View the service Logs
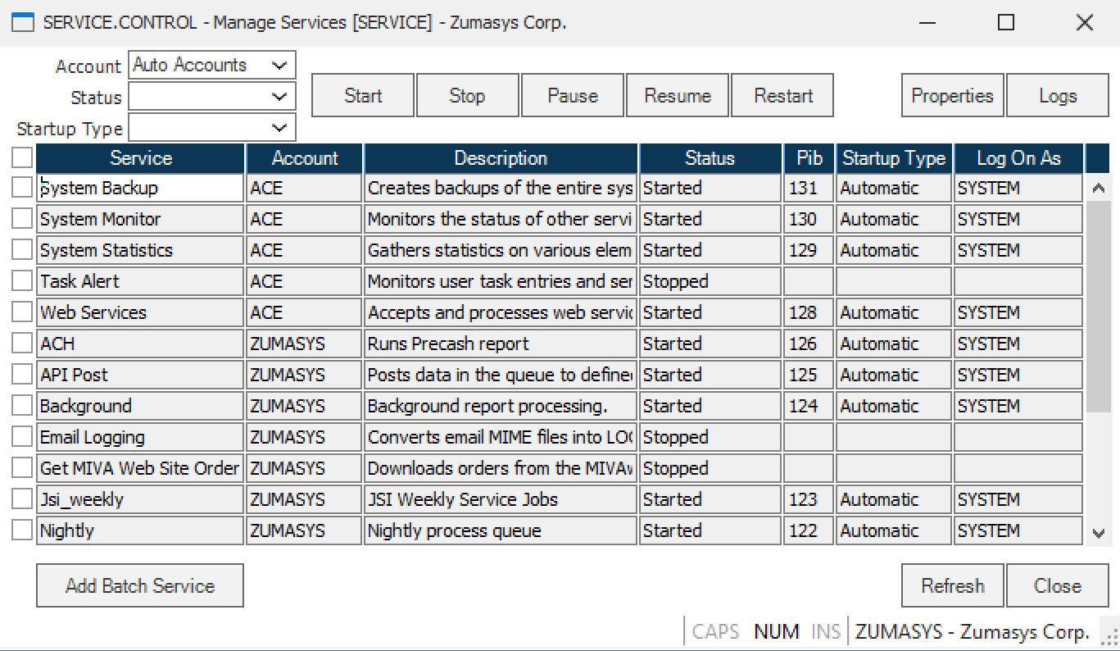Screen dimensions: 1120x651 (x=1058, y=95)
